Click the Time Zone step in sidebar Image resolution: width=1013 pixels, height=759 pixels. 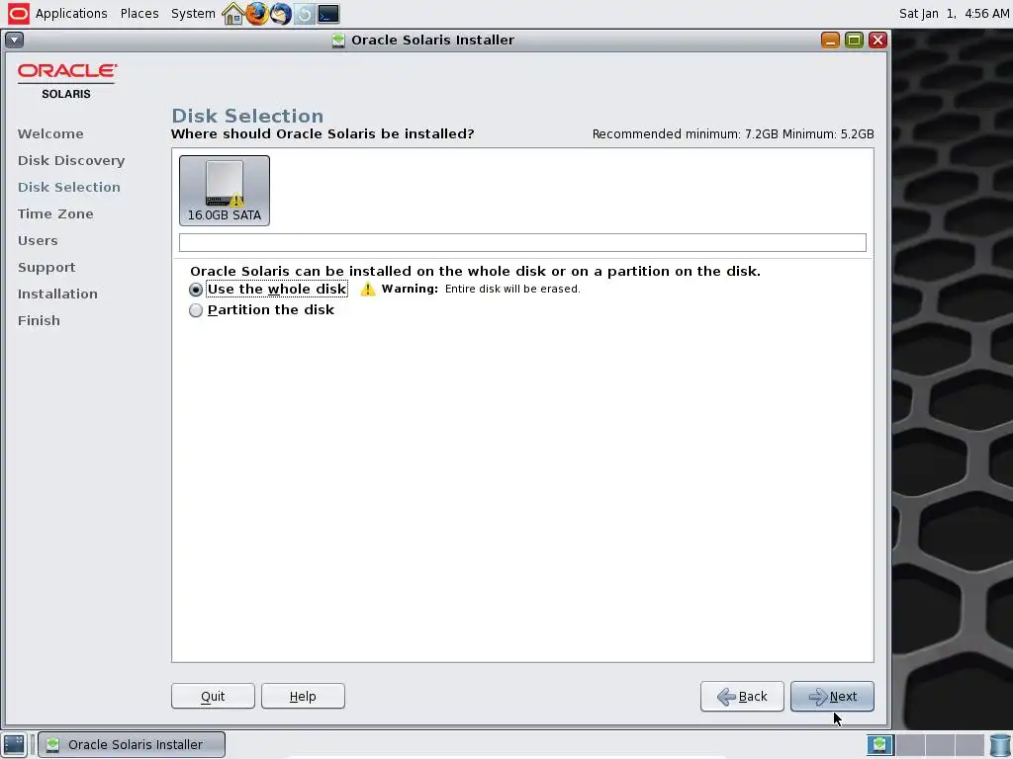pos(55,213)
